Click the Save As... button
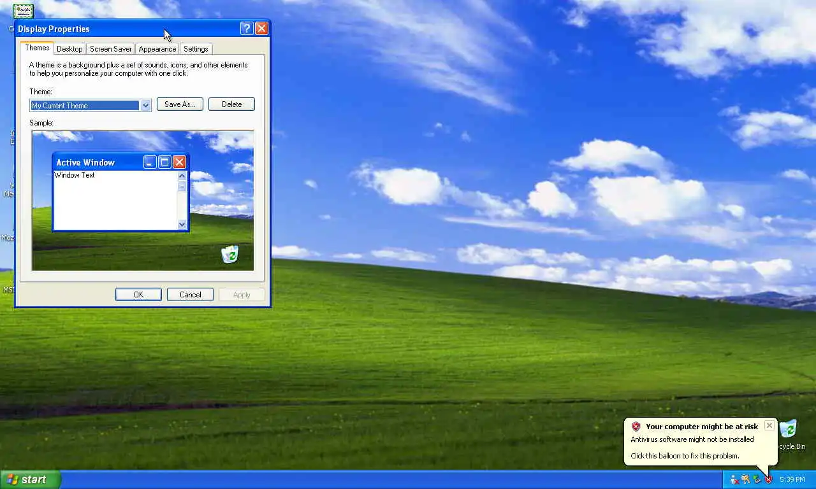 (180, 104)
